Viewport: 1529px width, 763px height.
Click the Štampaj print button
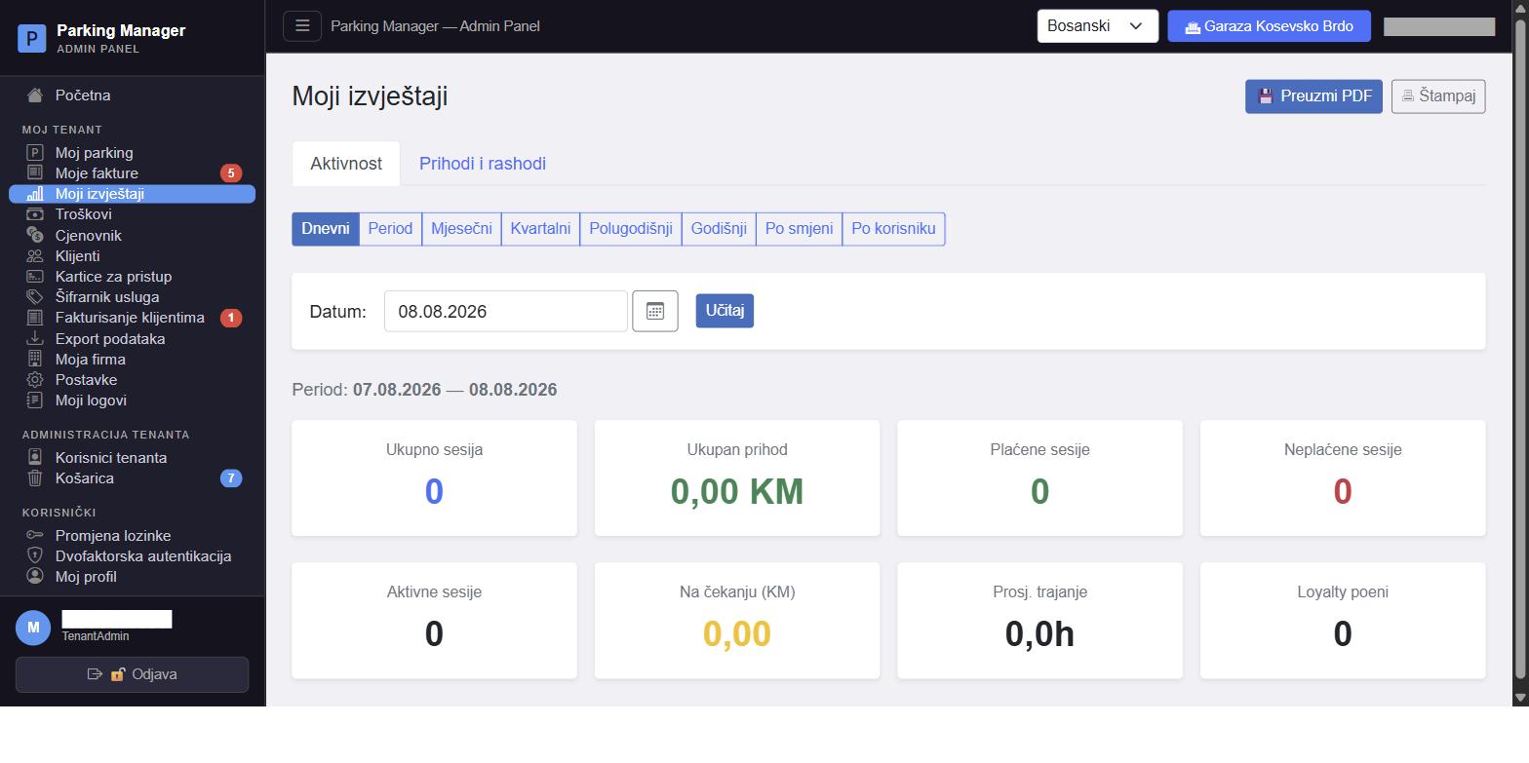[x=1438, y=96]
